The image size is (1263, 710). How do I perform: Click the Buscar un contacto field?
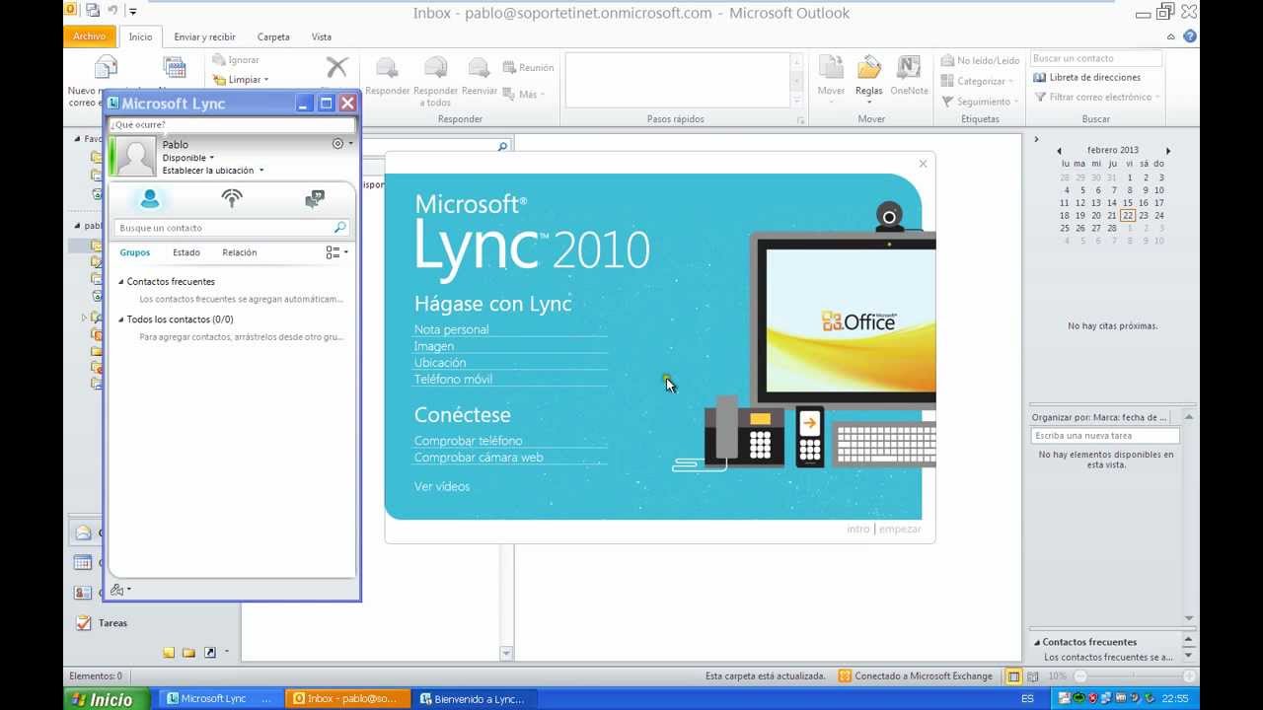click(1096, 59)
